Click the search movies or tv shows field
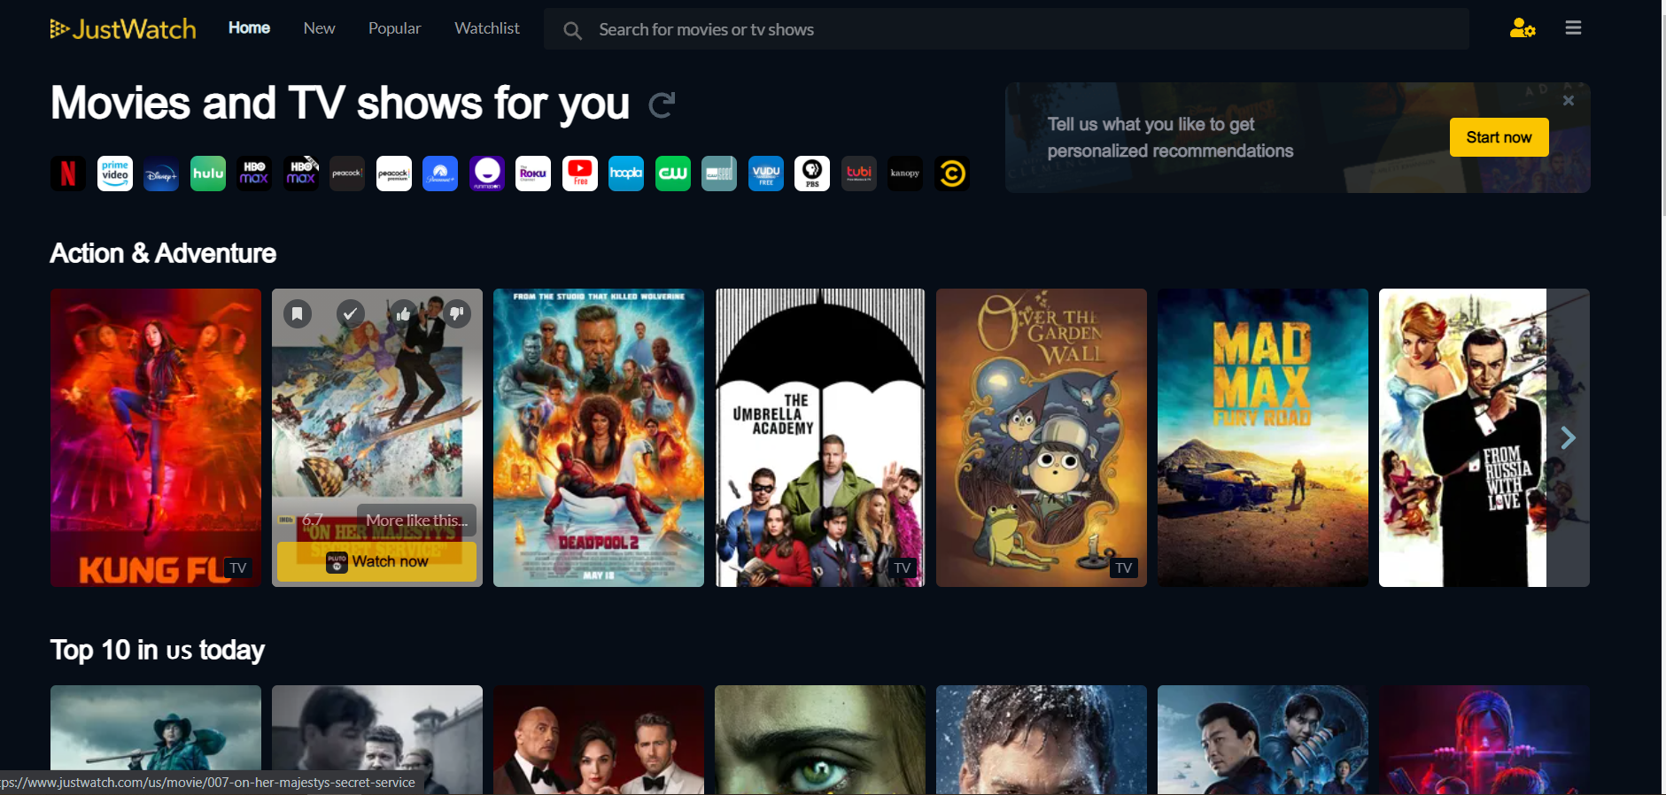This screenshot has height=795, width=1666. click(x=1006, y=29)
